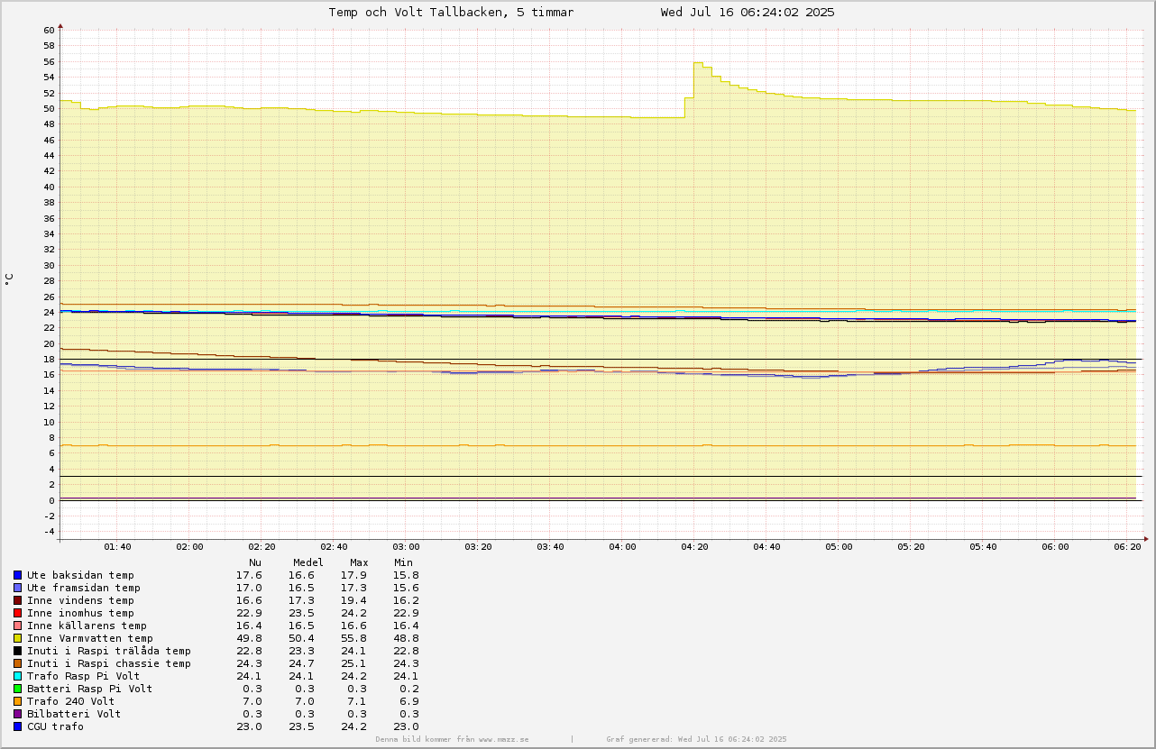
Task: Select 'Inuti i Raspi chassie temp' label
Action: [109, 663]
